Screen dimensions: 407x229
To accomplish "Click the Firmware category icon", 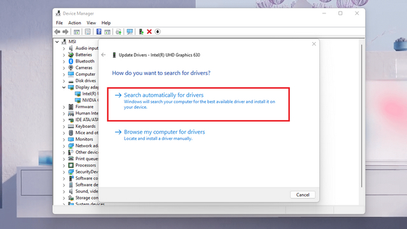I will (71, 107).
